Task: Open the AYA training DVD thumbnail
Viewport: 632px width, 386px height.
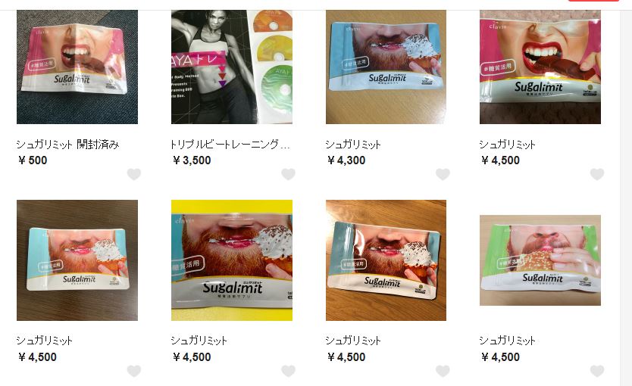Action: [x=232, y=67]
